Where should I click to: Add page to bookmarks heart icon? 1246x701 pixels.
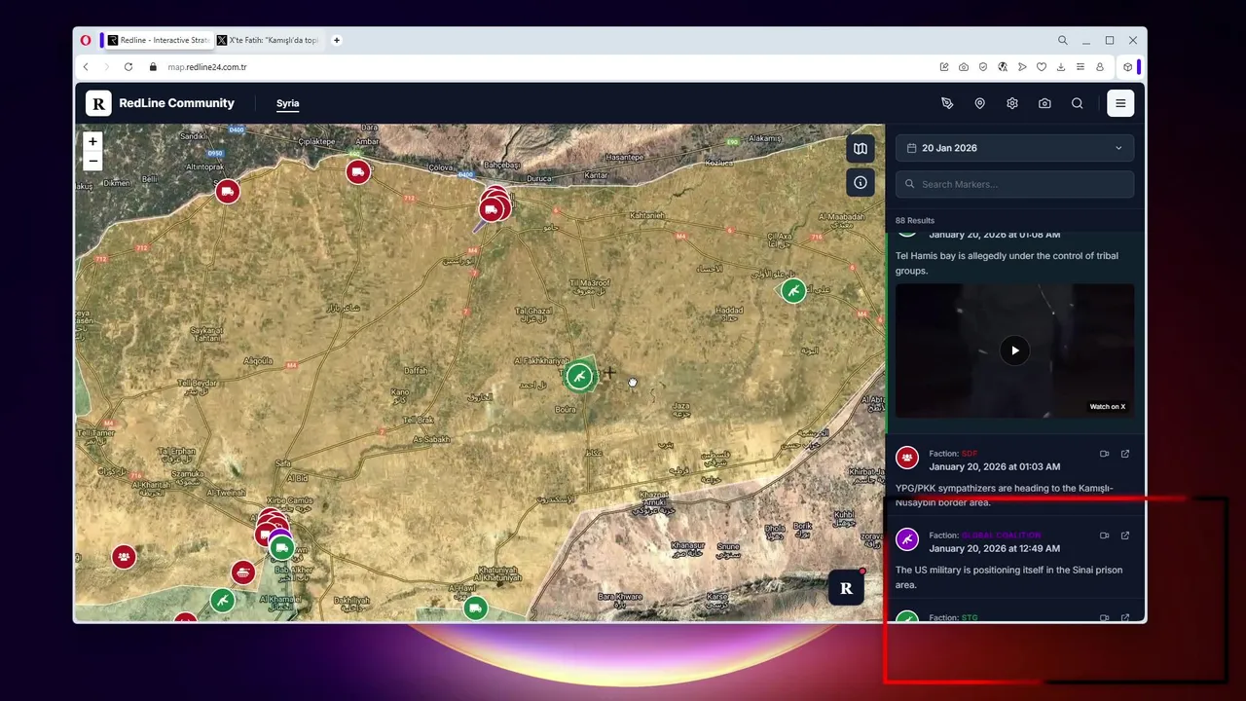(1041, 67)
